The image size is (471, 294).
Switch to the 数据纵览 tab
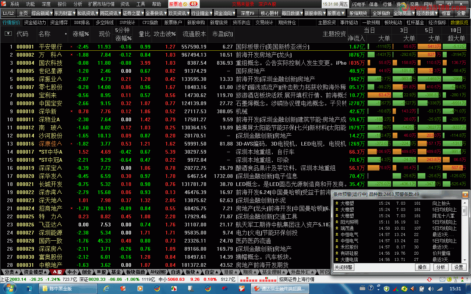point(459,22)
